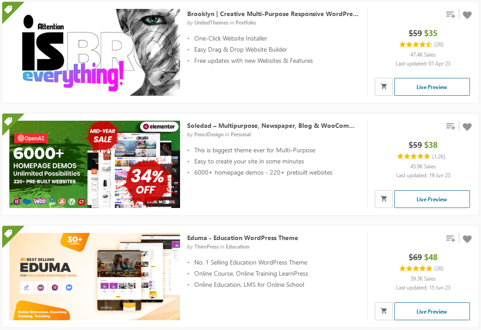Image resolution: width=481 pixels, height=330 pixels.
Task: Add Soledad theme to cart
Action: coord(384,199)
